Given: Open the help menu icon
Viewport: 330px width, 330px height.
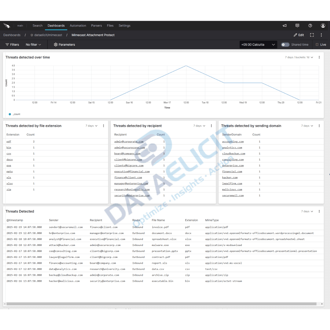Looking at the screenshot, I should coord(310,26).
